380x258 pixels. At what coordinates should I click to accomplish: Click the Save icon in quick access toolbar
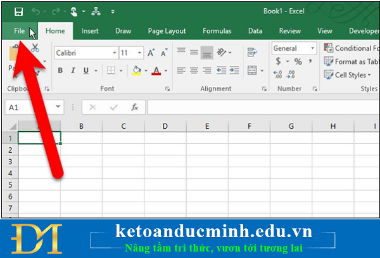[x=18, y=11]
